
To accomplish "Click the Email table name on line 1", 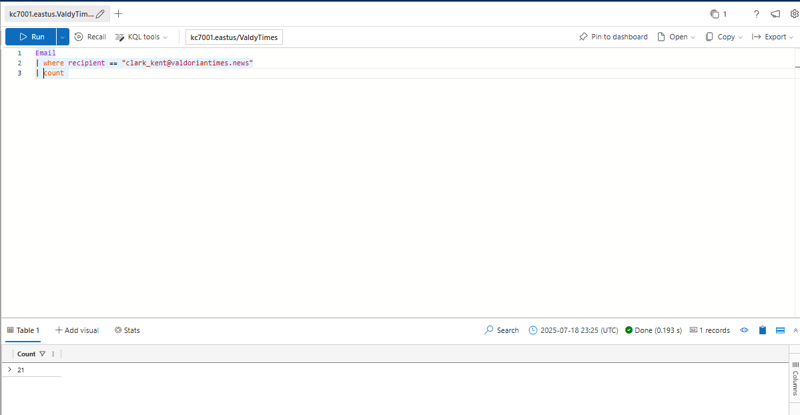I will [45, 53].
